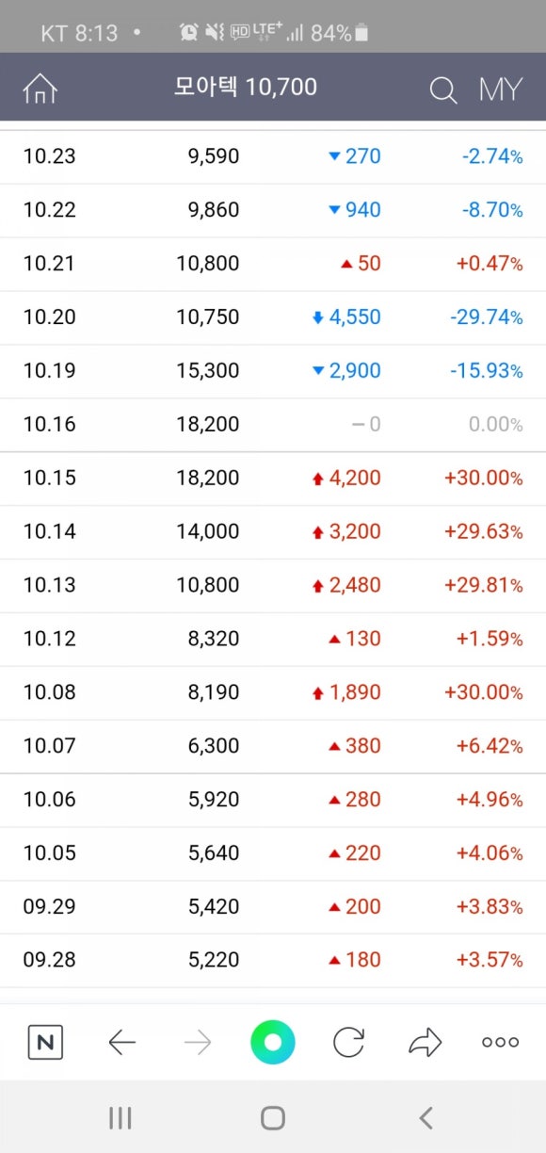Tap the Naver N icon

(45, 1042)
